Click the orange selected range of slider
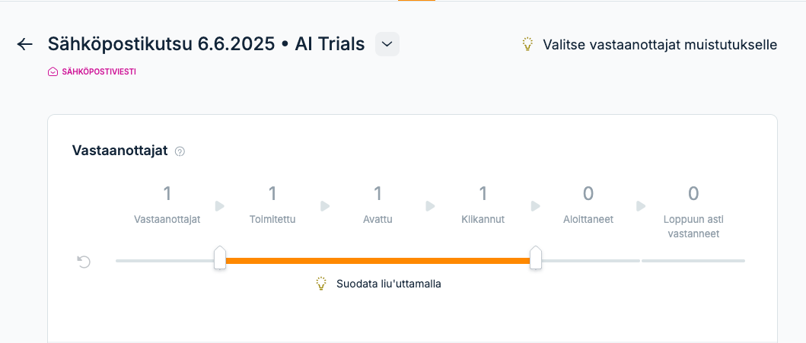 [378, 261]
